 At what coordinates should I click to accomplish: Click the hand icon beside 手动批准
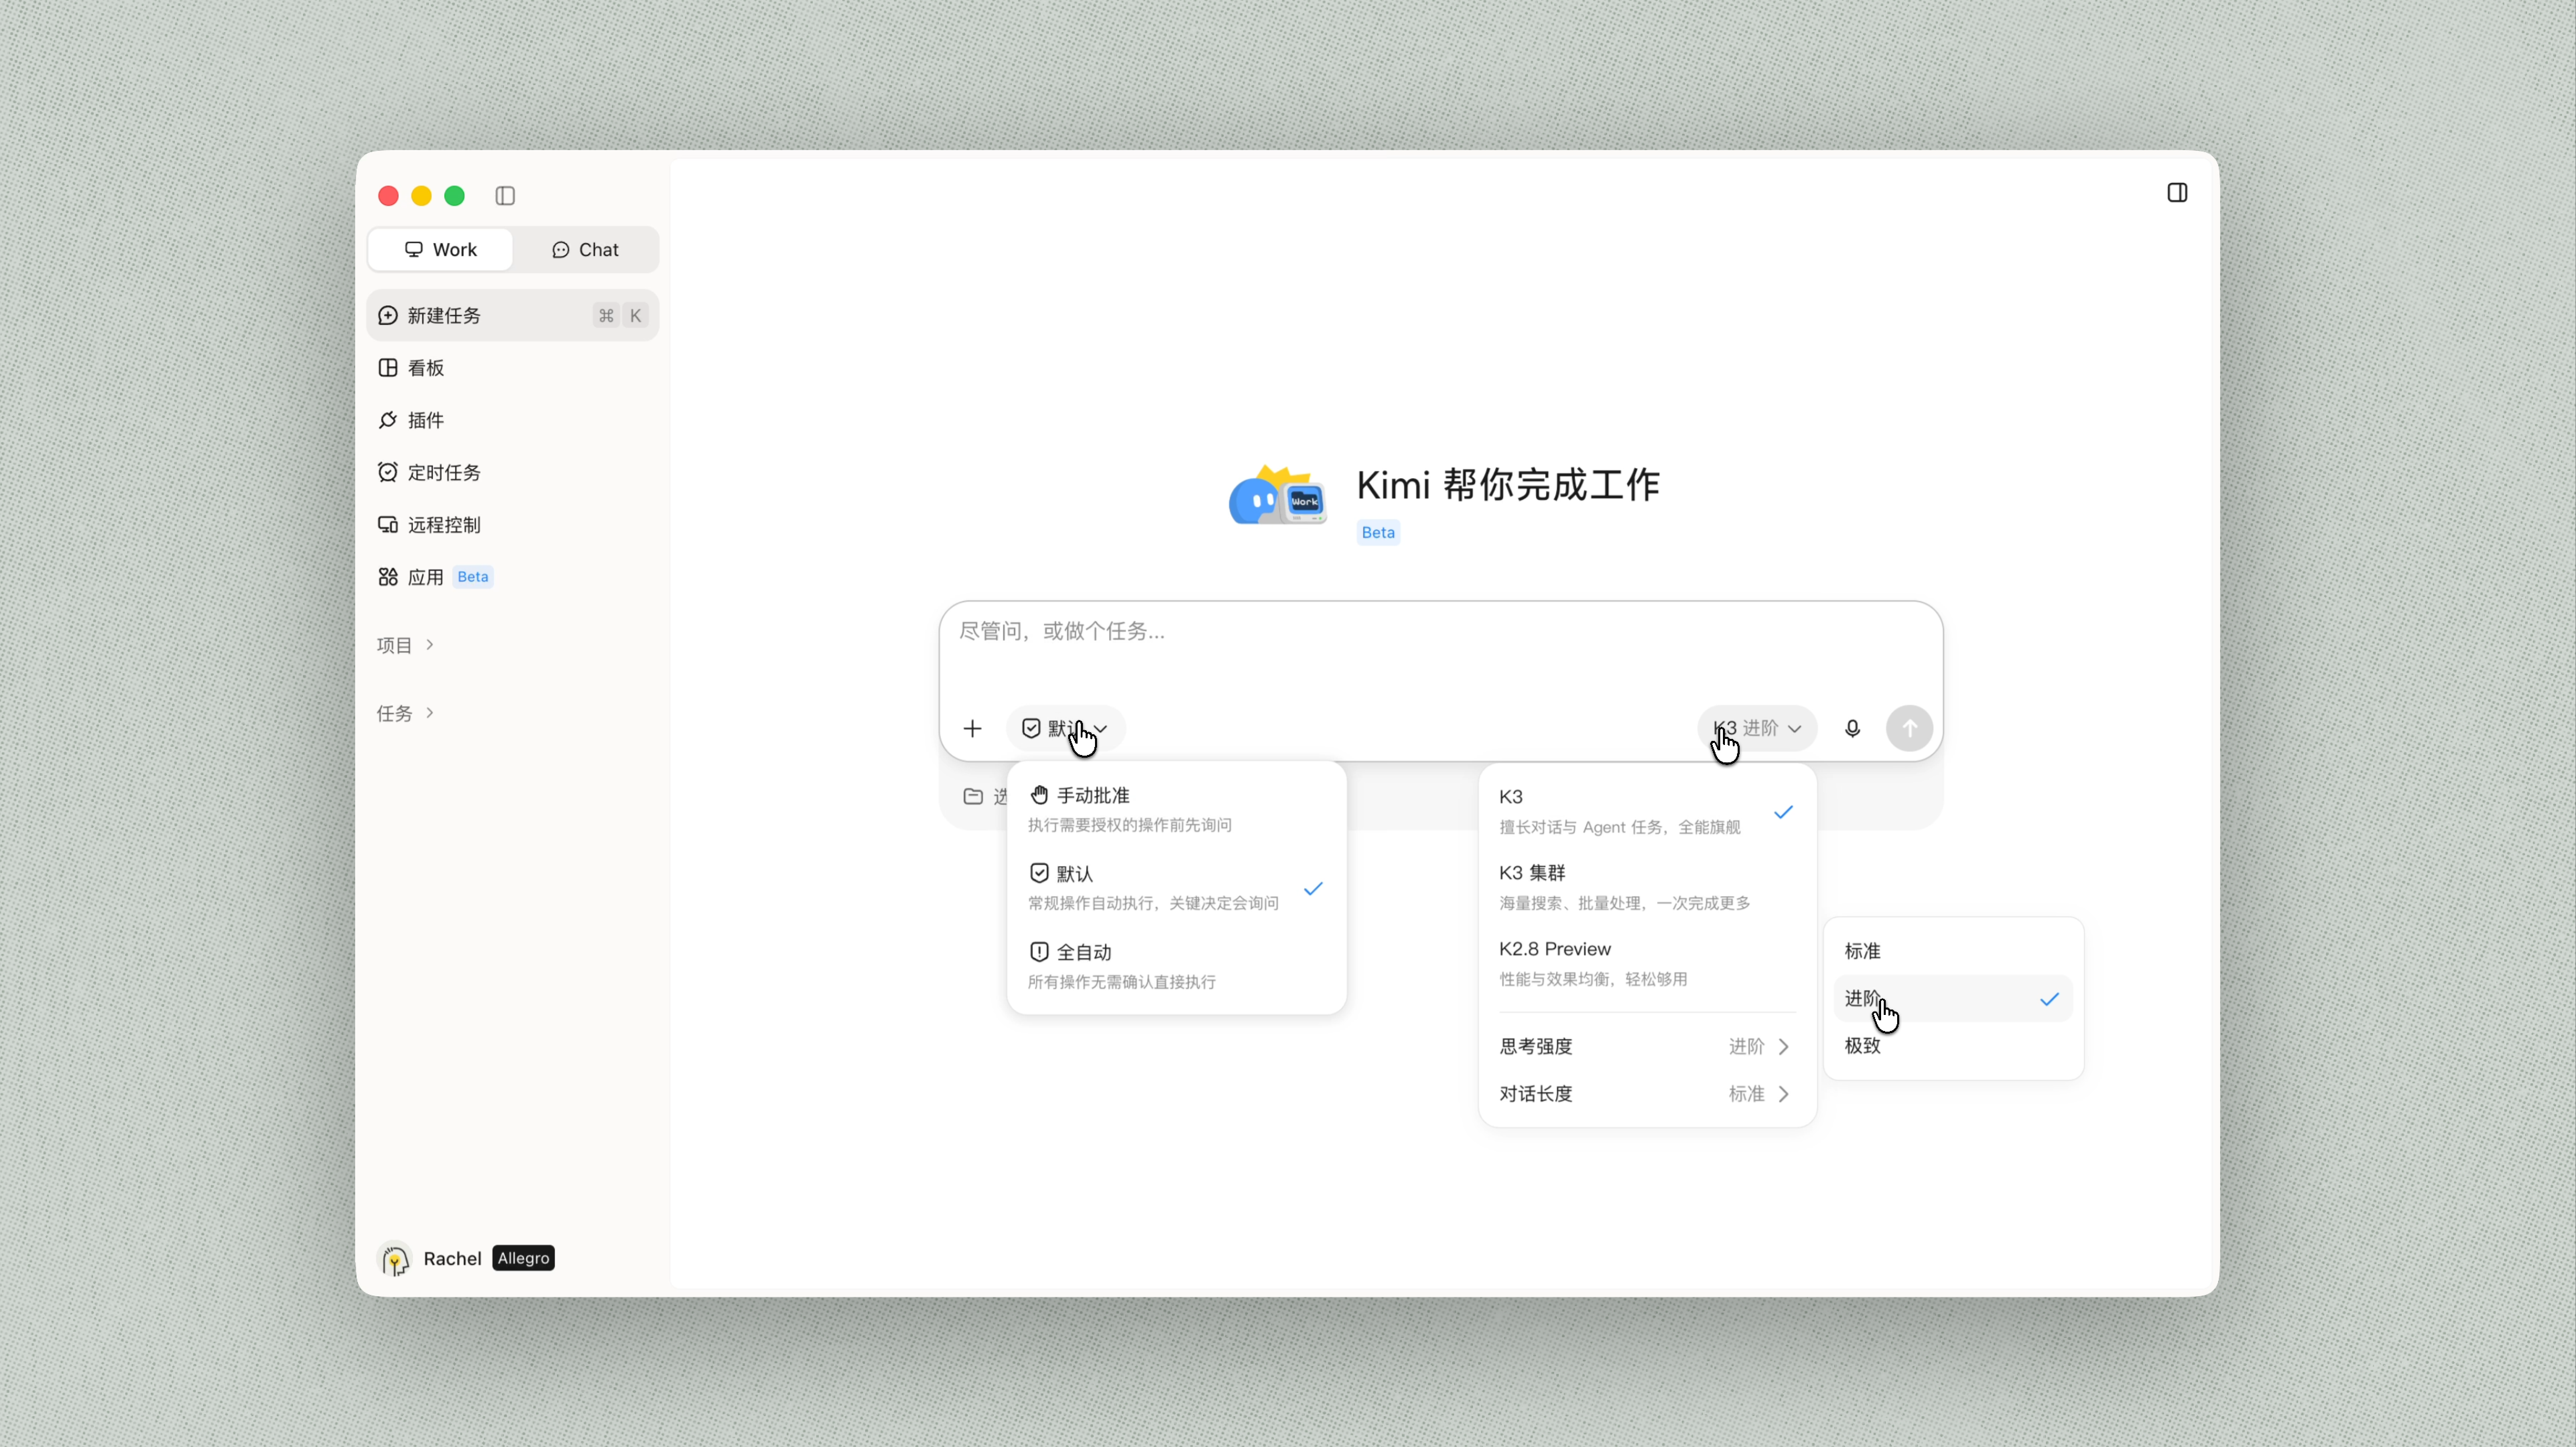(1039, 795)
